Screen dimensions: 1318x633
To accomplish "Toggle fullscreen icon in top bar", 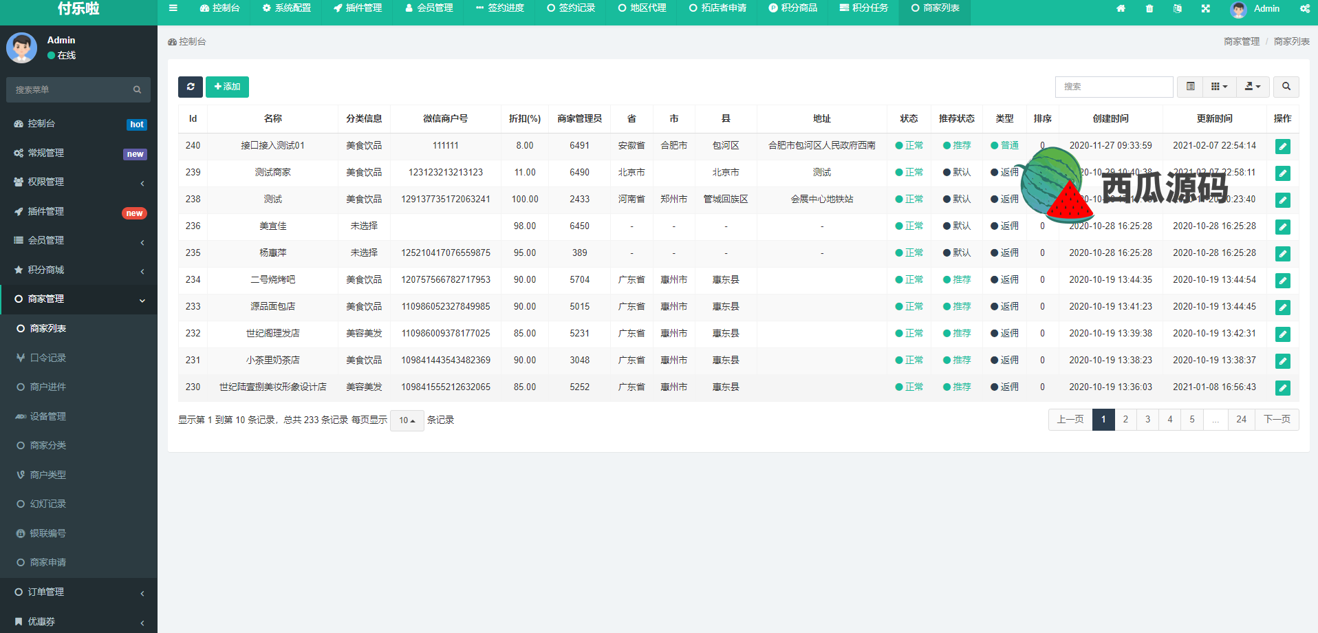I will (1206, 9).
